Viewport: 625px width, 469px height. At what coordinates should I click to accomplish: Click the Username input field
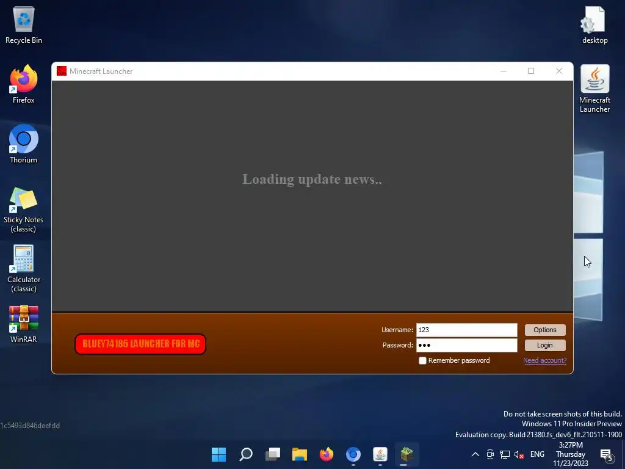467,330
